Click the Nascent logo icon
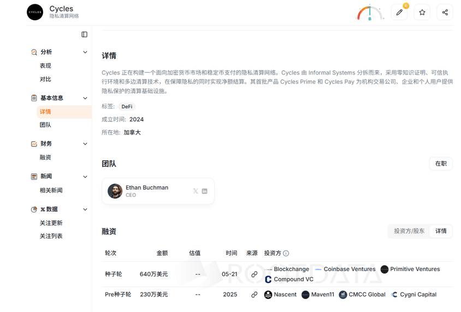461x312 pixels. (268, 295)
